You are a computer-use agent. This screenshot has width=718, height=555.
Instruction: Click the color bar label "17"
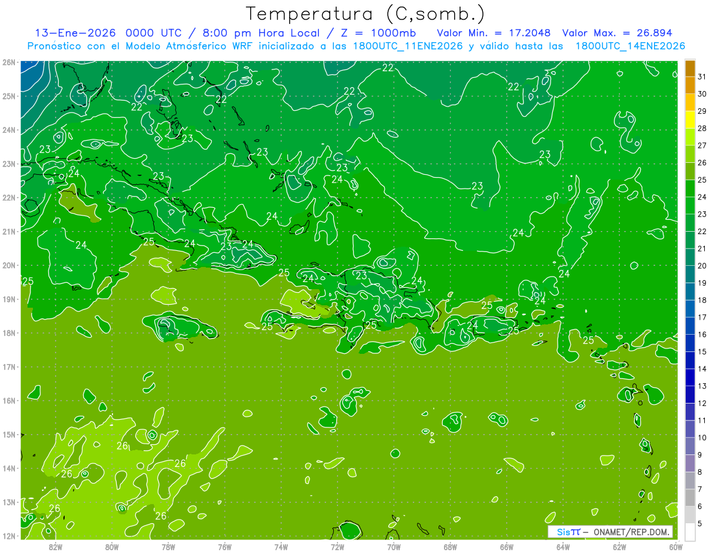(702, 317)
